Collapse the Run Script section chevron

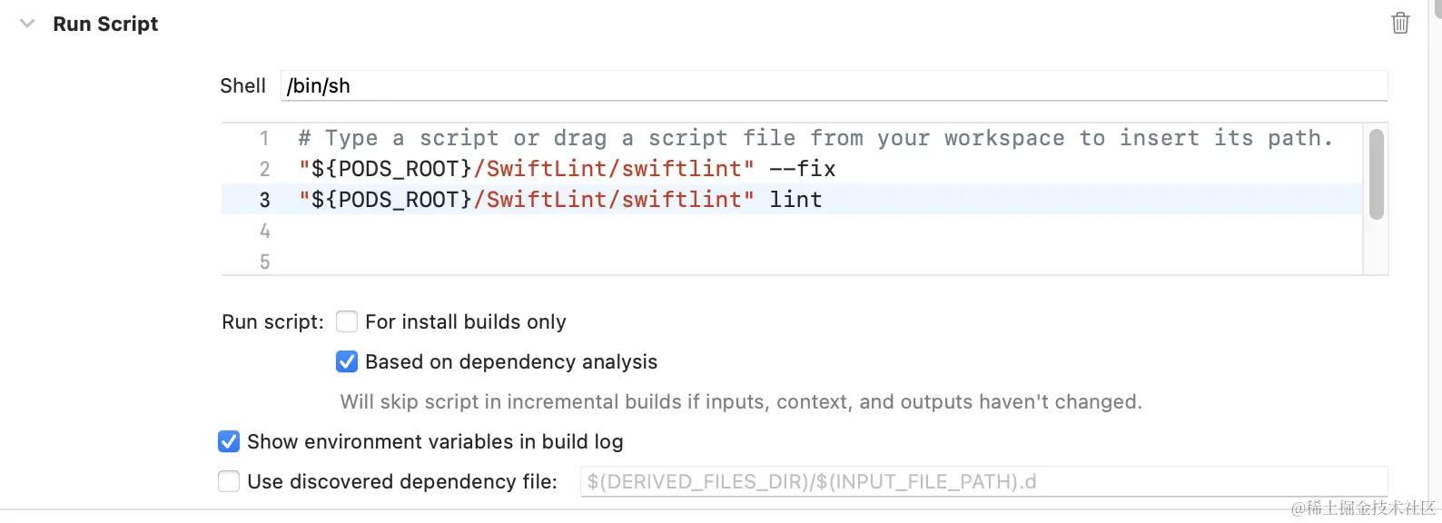27,24
